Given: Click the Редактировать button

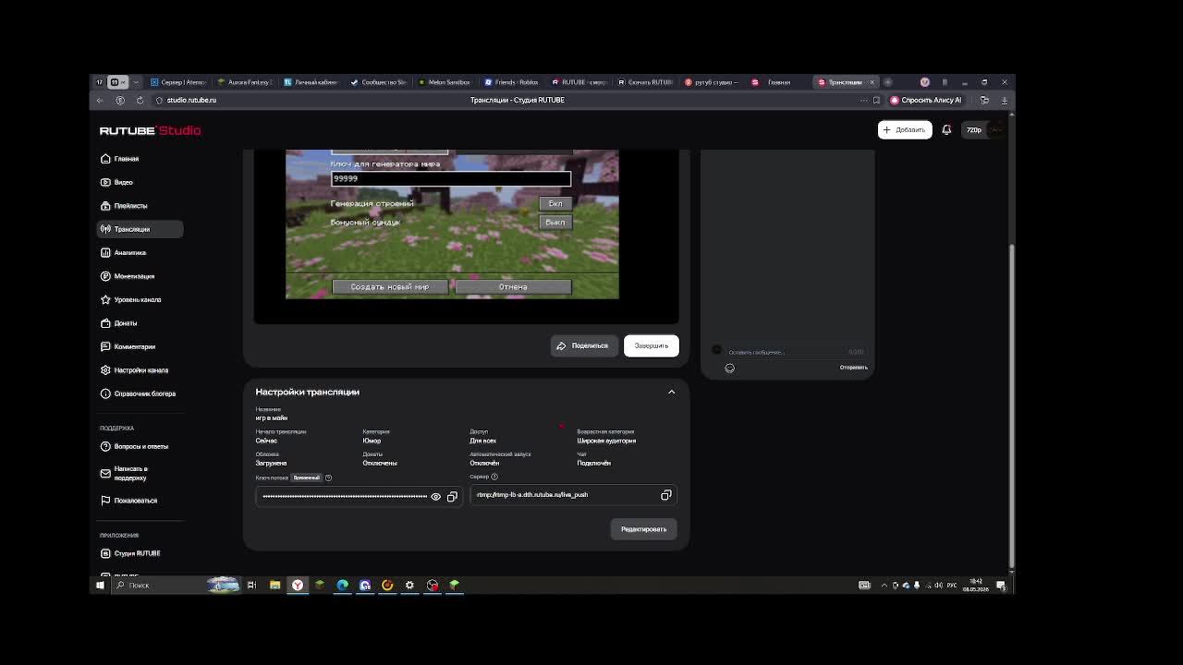Looking at the screenshot, I should pyautogui.click(x=643, y=529).
